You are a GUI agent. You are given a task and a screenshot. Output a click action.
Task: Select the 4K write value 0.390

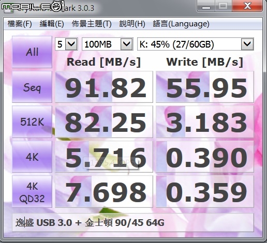click(x=205, y=157)
